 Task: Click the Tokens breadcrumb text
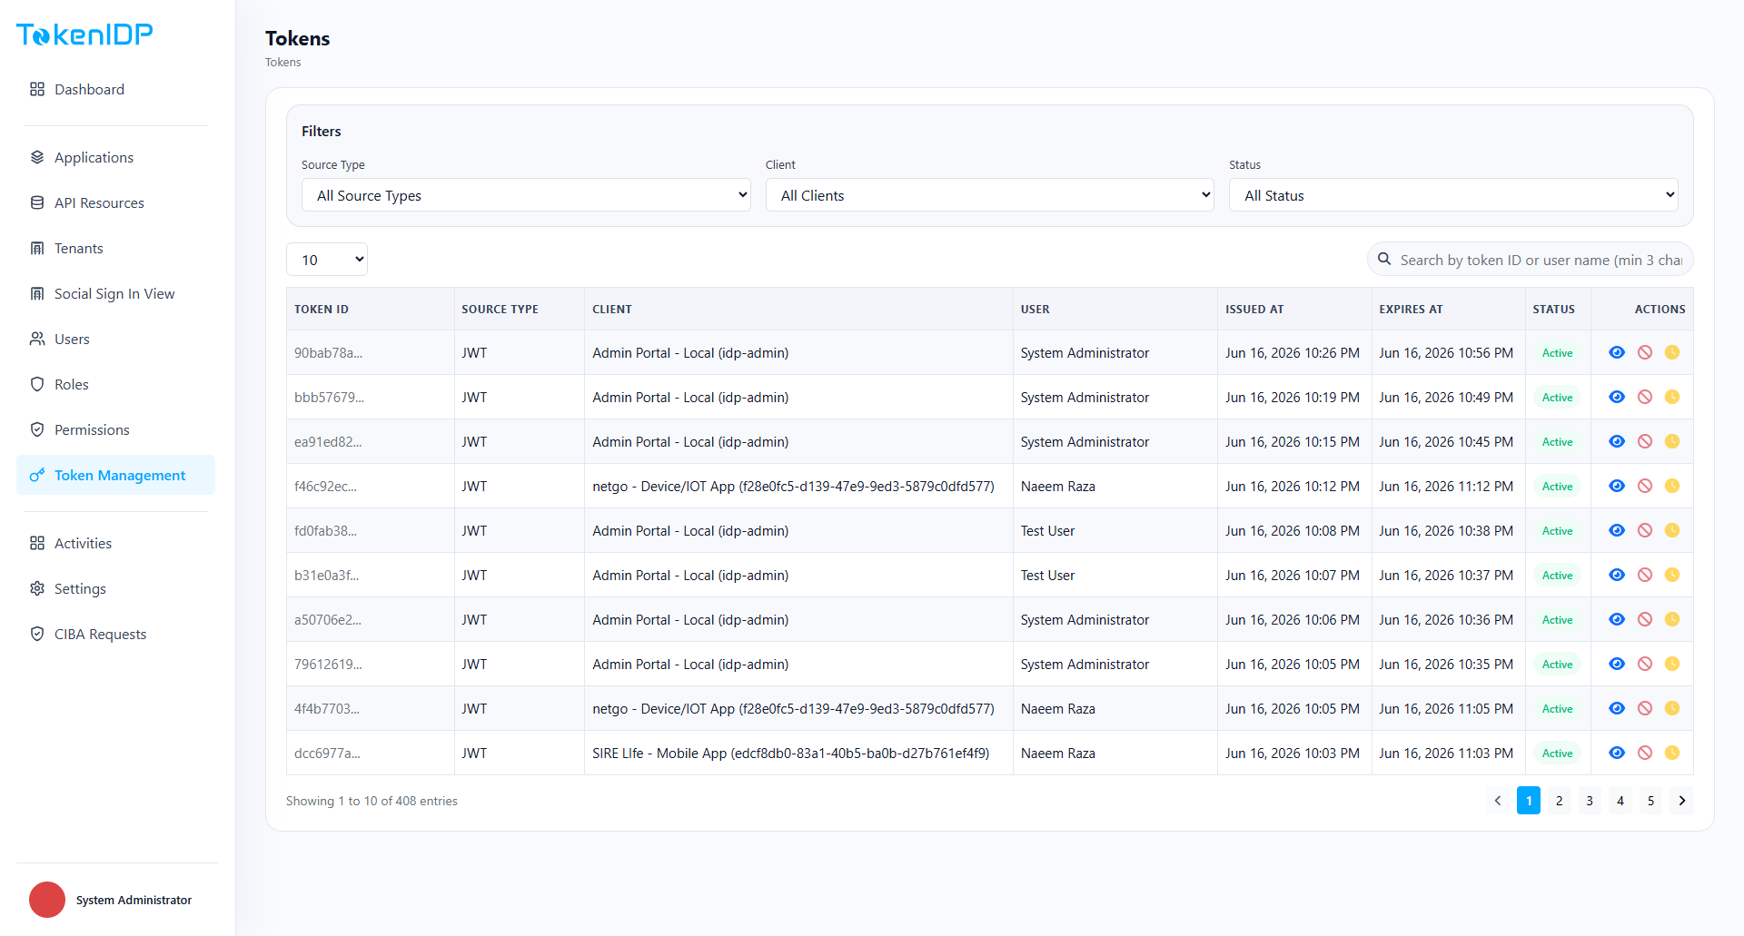tap(282, 63)
